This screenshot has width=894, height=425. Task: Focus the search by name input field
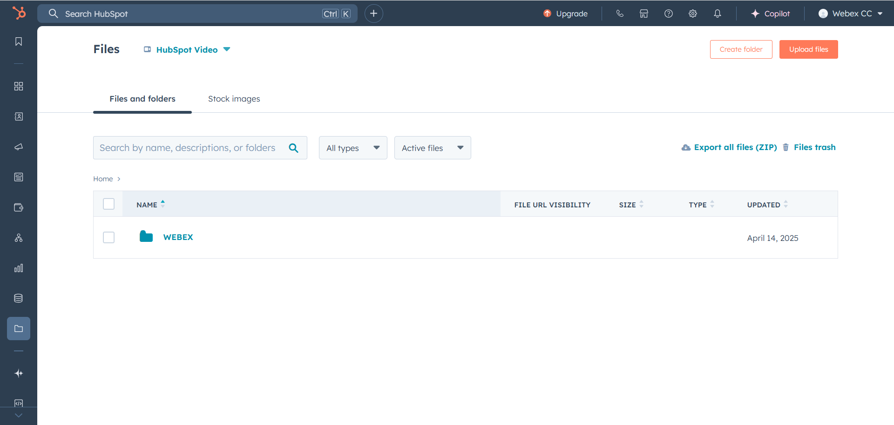tap(189, 148)
